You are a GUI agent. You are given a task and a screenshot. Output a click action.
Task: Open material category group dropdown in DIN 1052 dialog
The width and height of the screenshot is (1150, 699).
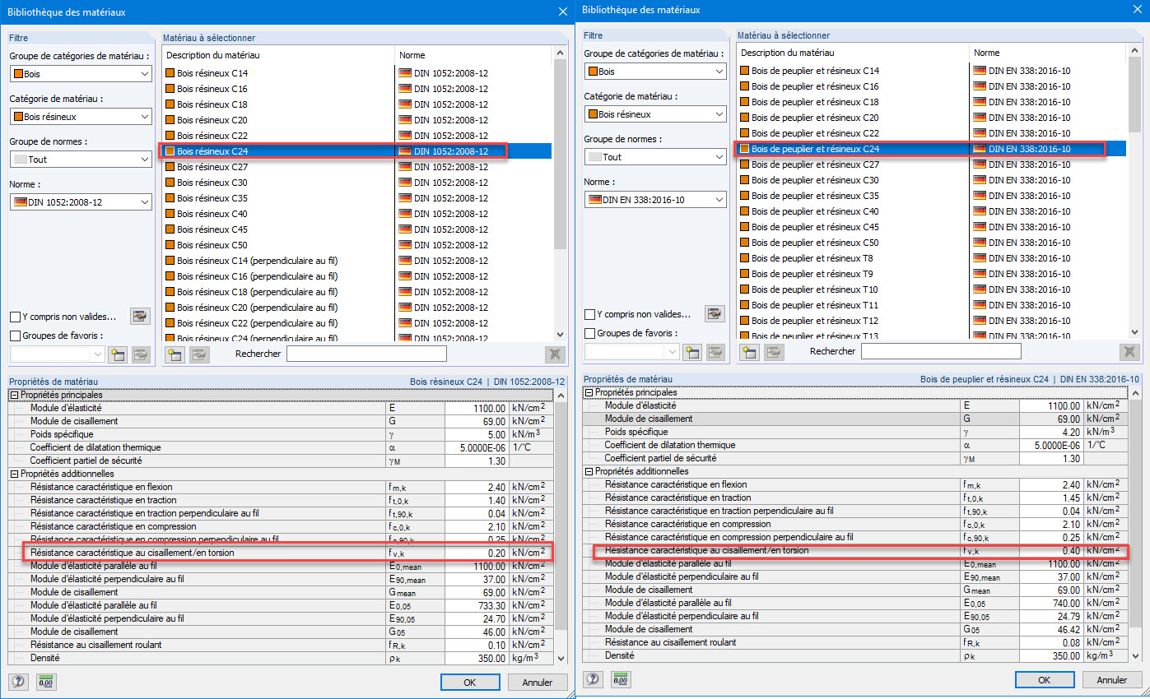click(x=81, y=74)
